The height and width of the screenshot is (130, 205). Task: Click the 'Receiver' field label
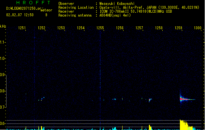pos(66,11)
